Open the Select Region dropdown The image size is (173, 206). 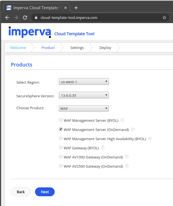84,81
